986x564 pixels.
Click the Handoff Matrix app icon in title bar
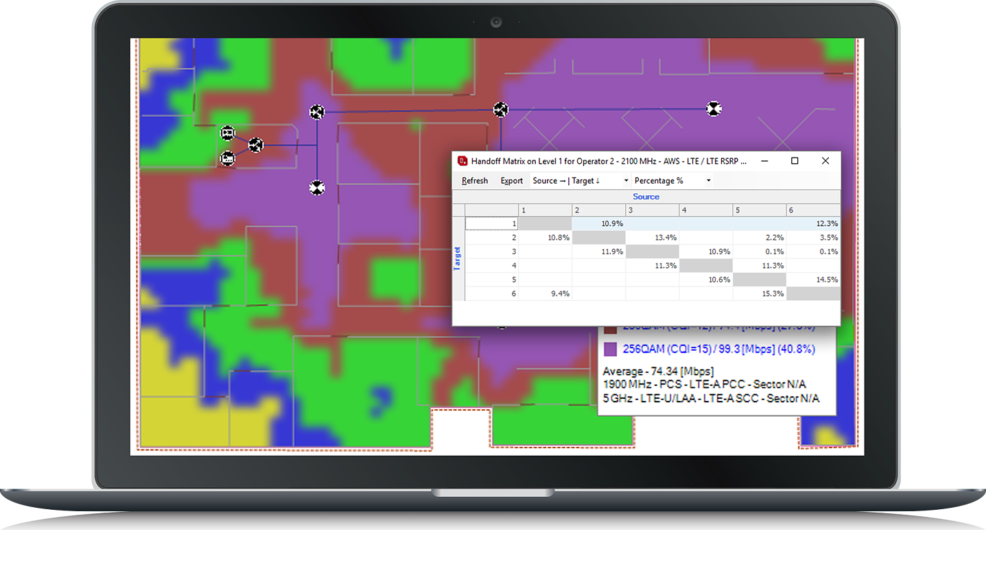(x=462, y=161)
